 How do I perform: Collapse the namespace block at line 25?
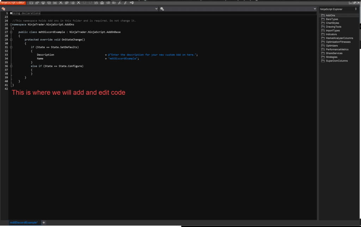click(11, 25)
